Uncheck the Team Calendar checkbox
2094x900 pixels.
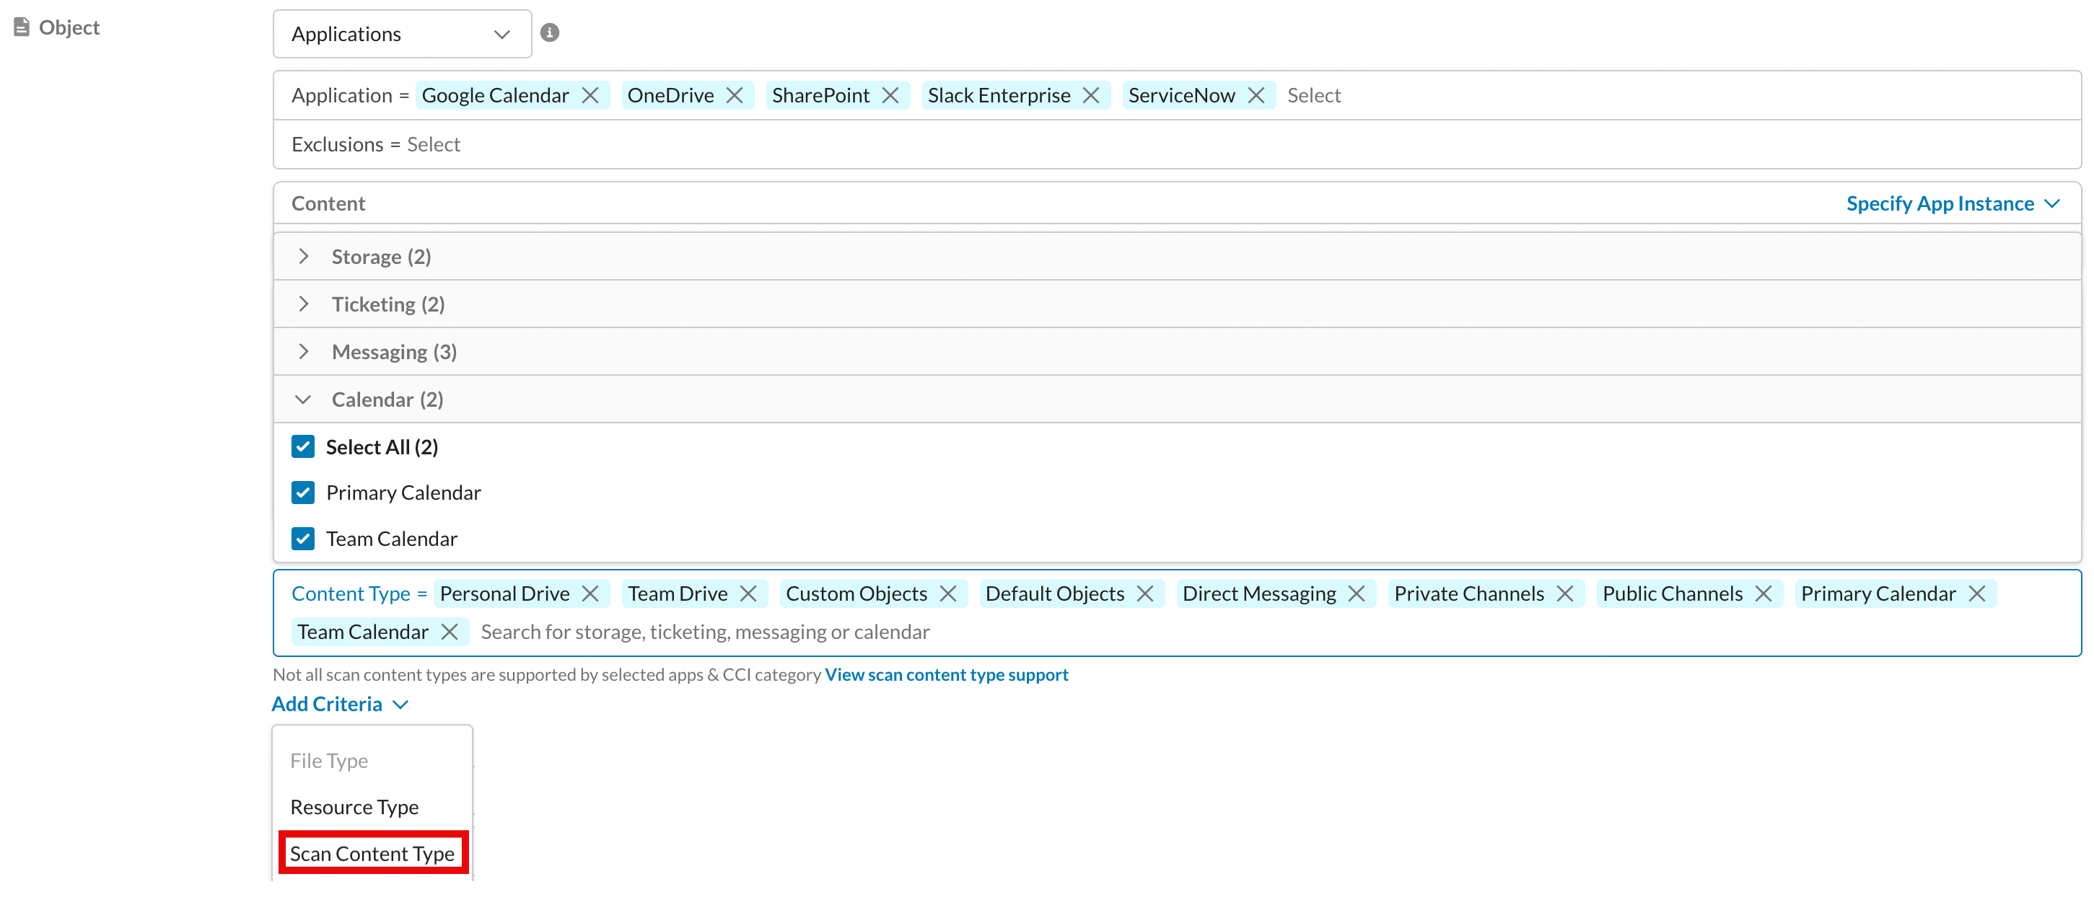(303, 539)
